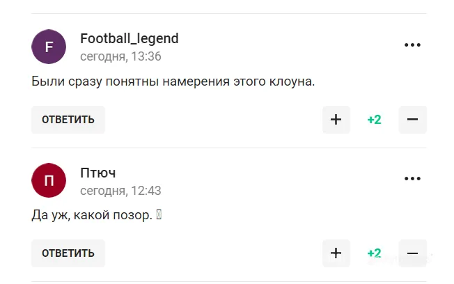Open three-dots menu on Птюч's comment
This screenshot has width=454, height=284.
[412, 179]
